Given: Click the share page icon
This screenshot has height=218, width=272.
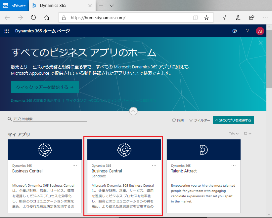Looking at the screenshot, I should point(251,18).
